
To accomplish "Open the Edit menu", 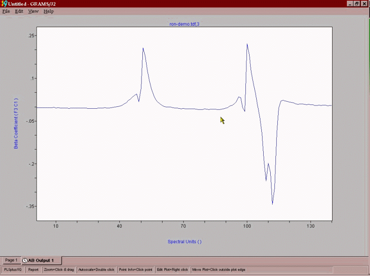I will [x=19, y=11].
